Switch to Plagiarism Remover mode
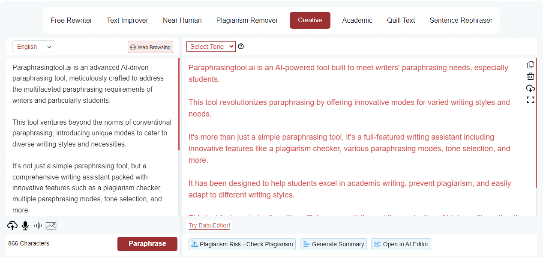This screenshot has width=543, height=257. pyautogui.click(x=247, y=20)
